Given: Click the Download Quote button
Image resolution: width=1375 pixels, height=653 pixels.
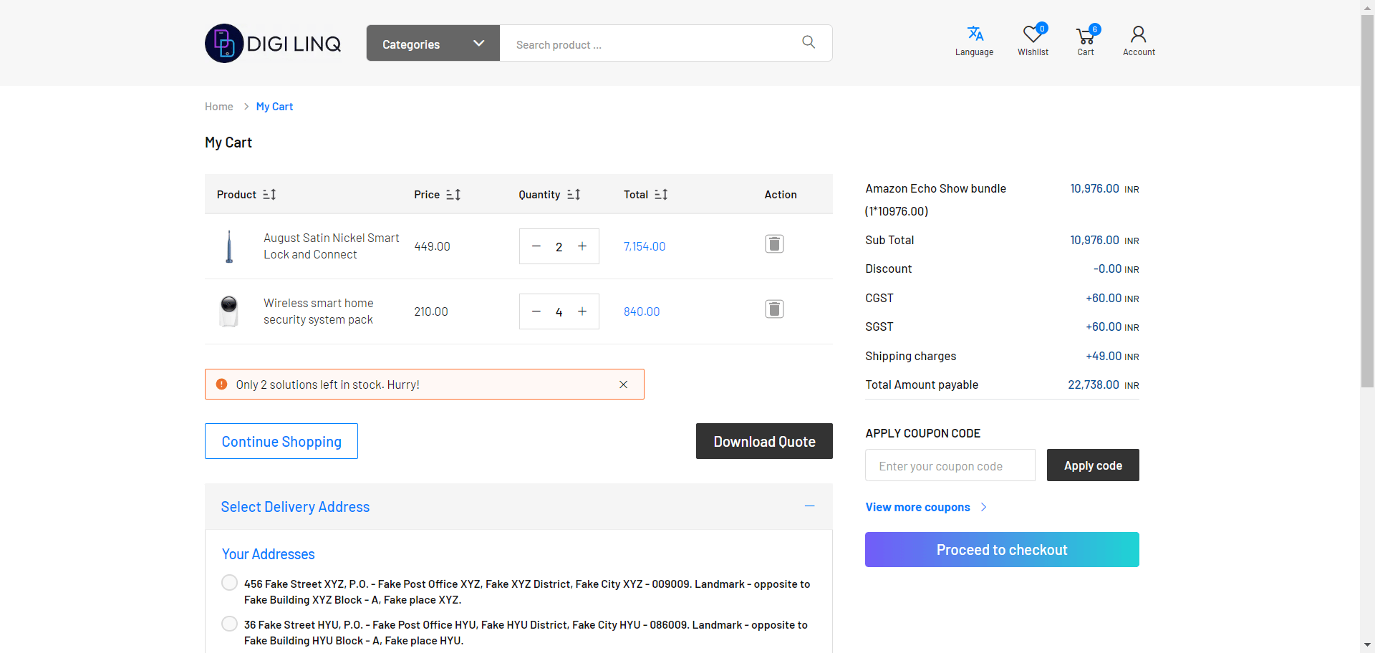Looking at the screenshot, I should [763, 442].
